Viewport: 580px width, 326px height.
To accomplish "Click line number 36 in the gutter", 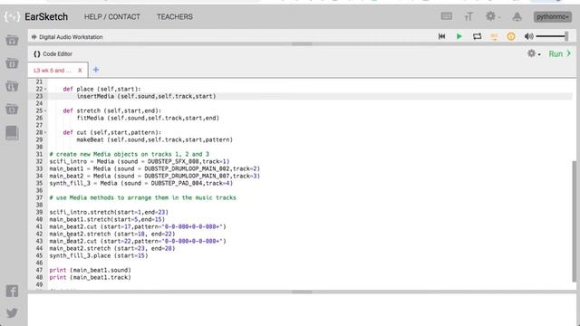I will (x=39, y=190).
